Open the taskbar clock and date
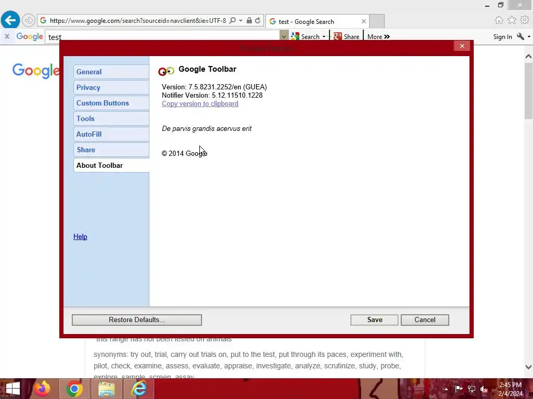 [x=511, y=389]
